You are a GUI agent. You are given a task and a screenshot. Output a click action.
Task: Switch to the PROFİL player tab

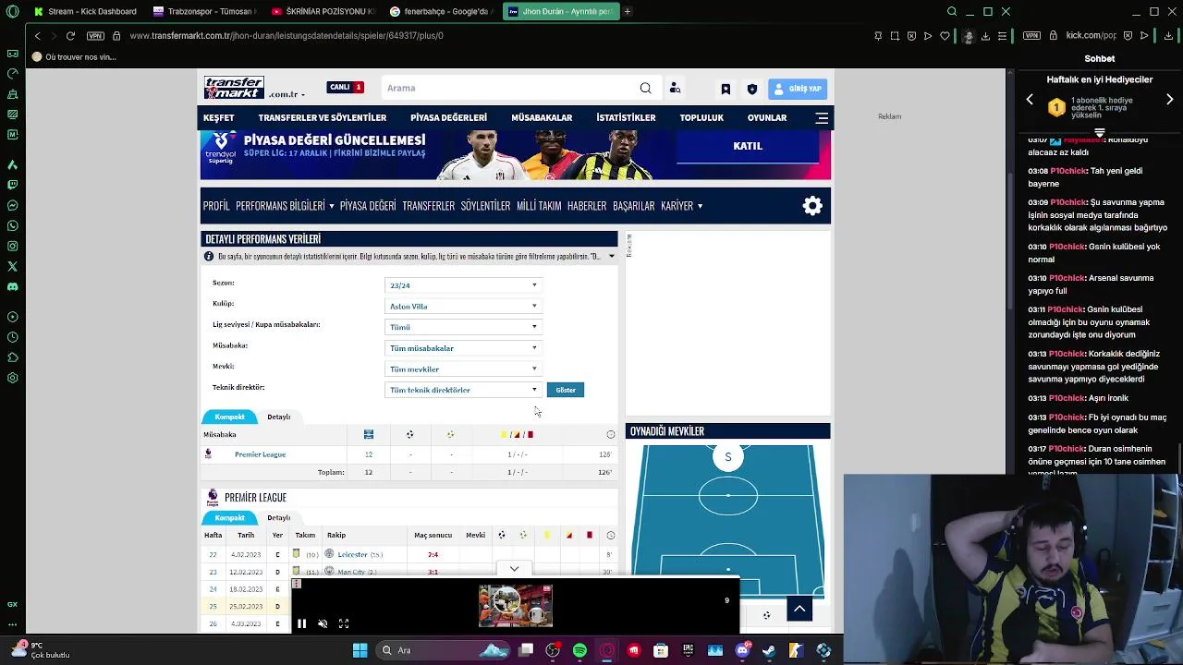(216, 206)
